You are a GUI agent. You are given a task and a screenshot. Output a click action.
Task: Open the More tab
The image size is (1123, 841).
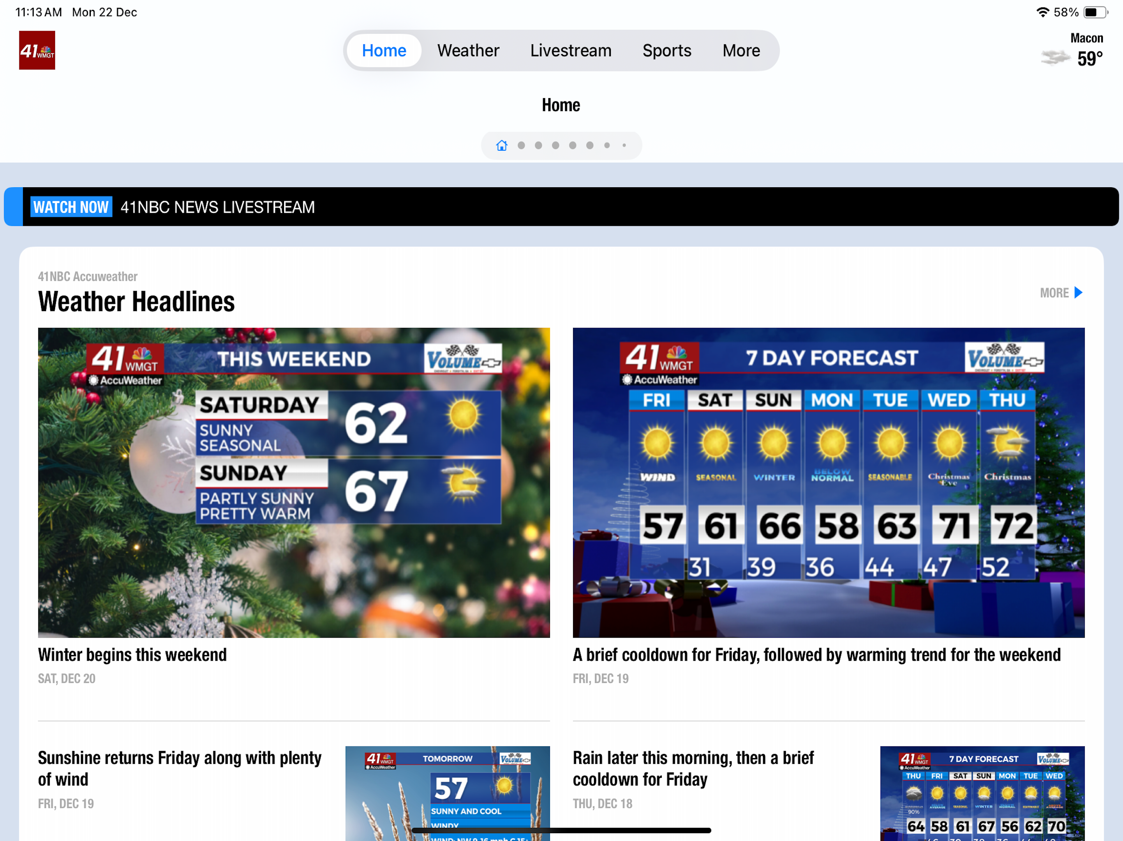pos(741,50)
